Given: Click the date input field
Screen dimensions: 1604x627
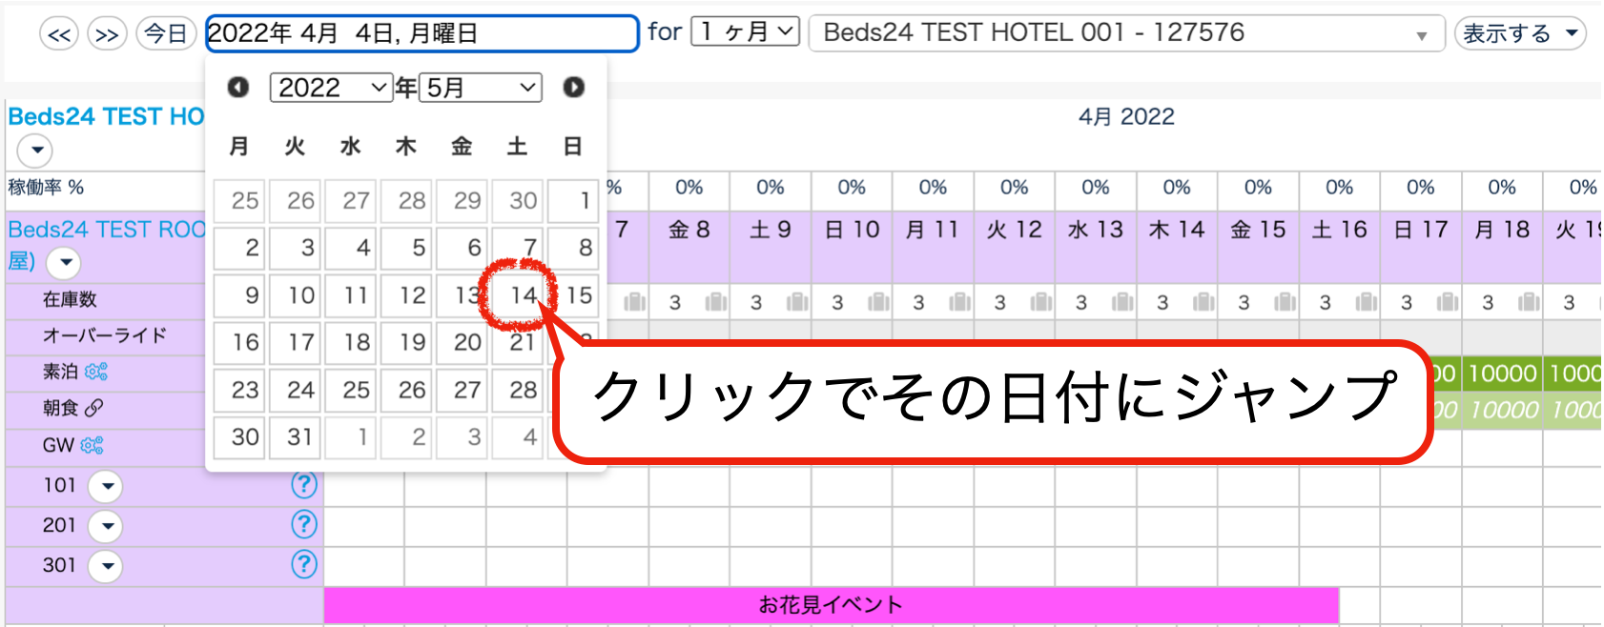Looking at the screenshot, I should tap(422, 33).
